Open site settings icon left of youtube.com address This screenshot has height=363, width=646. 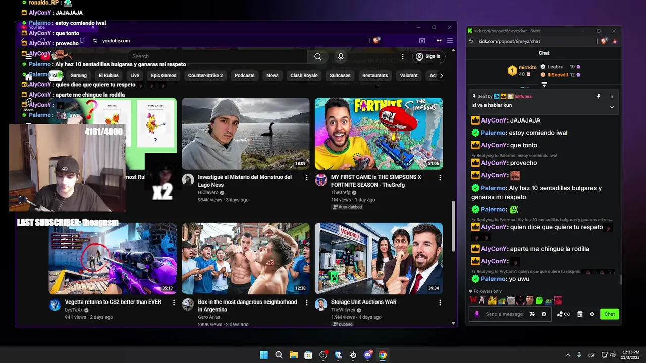click(95, 41)
